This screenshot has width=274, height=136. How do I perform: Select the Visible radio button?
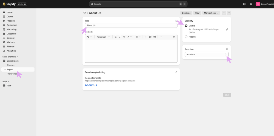point(186,26)
